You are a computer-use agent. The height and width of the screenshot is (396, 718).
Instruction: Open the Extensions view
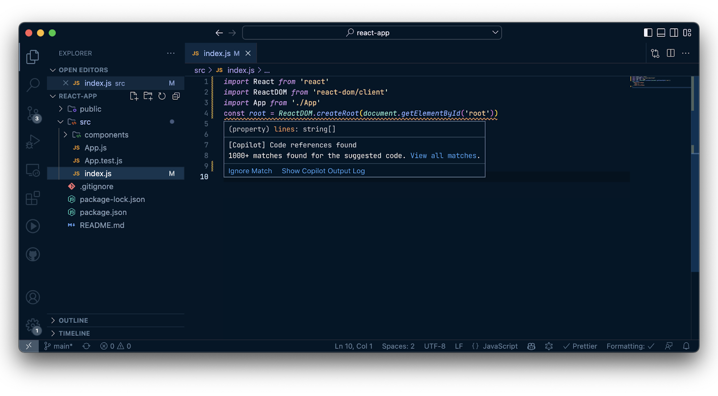coord(33,198)
